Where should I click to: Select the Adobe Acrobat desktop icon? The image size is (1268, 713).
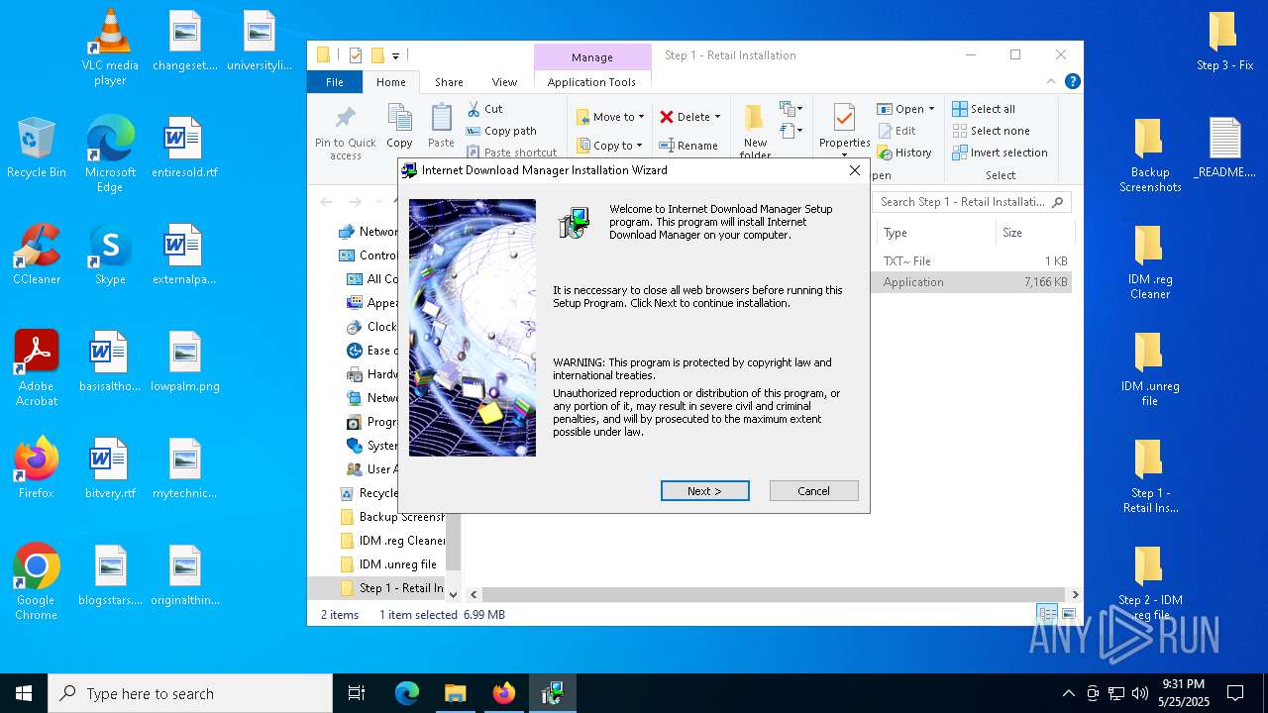point(36,367)
